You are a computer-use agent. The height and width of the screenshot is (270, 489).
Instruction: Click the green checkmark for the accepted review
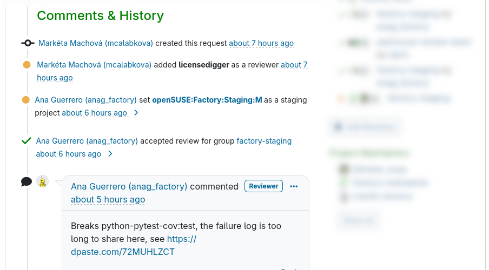(26, 141)
